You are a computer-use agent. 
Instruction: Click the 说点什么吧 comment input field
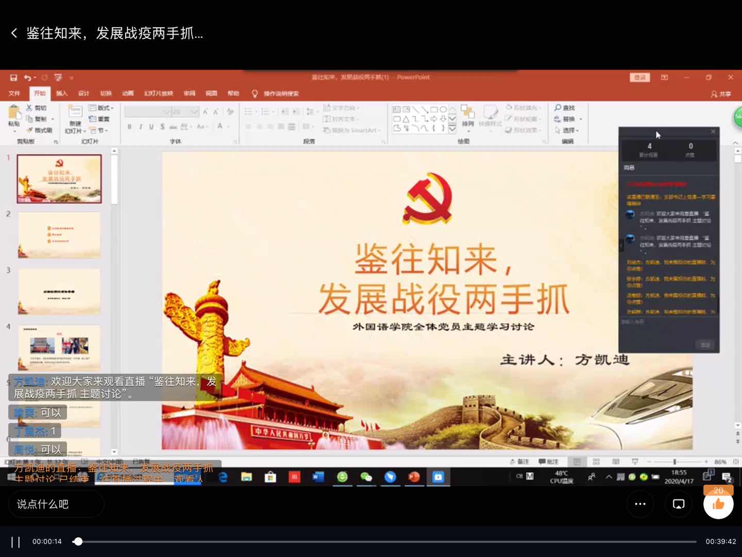[x=56, y=504]
